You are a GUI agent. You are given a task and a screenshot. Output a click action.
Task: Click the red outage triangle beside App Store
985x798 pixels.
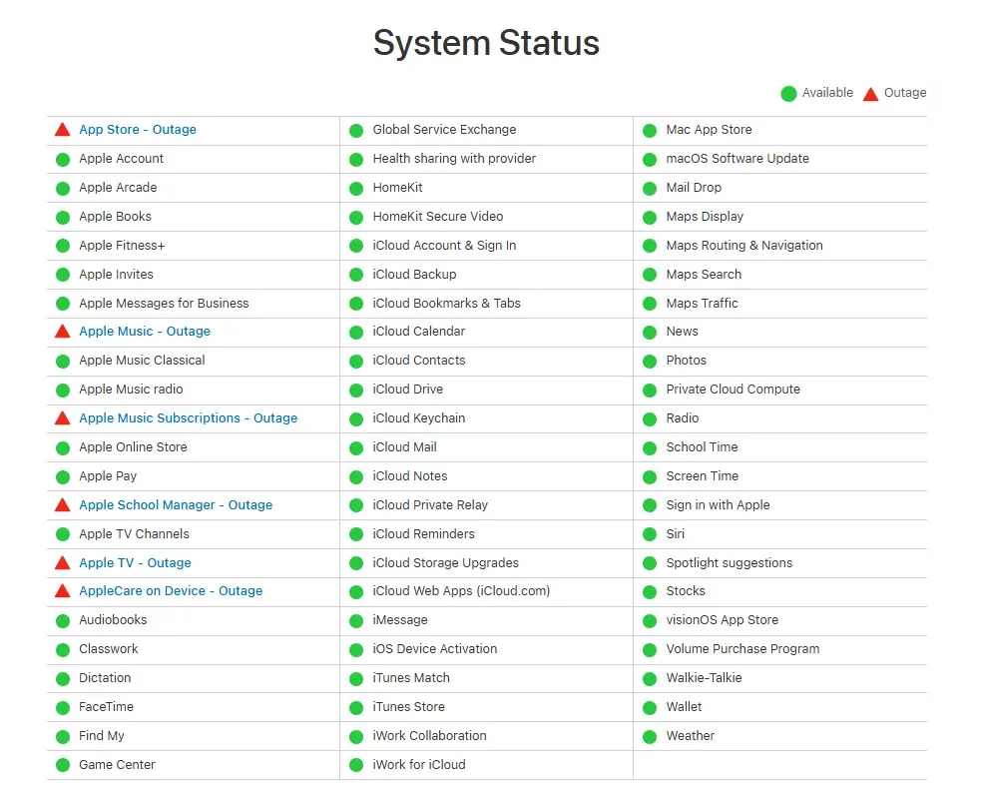click(62, 130)
